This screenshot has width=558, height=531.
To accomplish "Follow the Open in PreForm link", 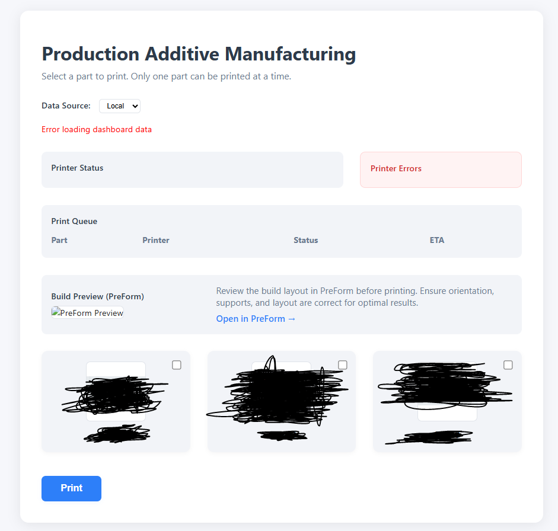I will [256, 319].
